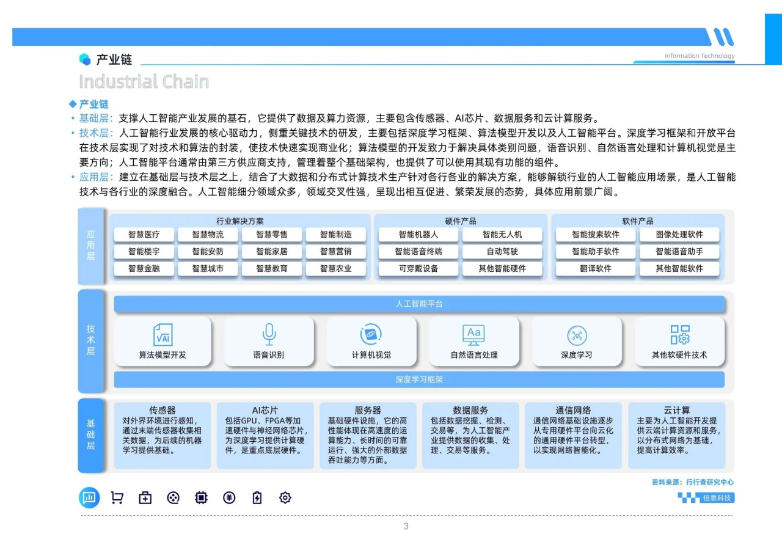Click the 软件产品 group heading
Image resolution: width=782 pixels, height=553 pixels.
(x=638, y=221)
